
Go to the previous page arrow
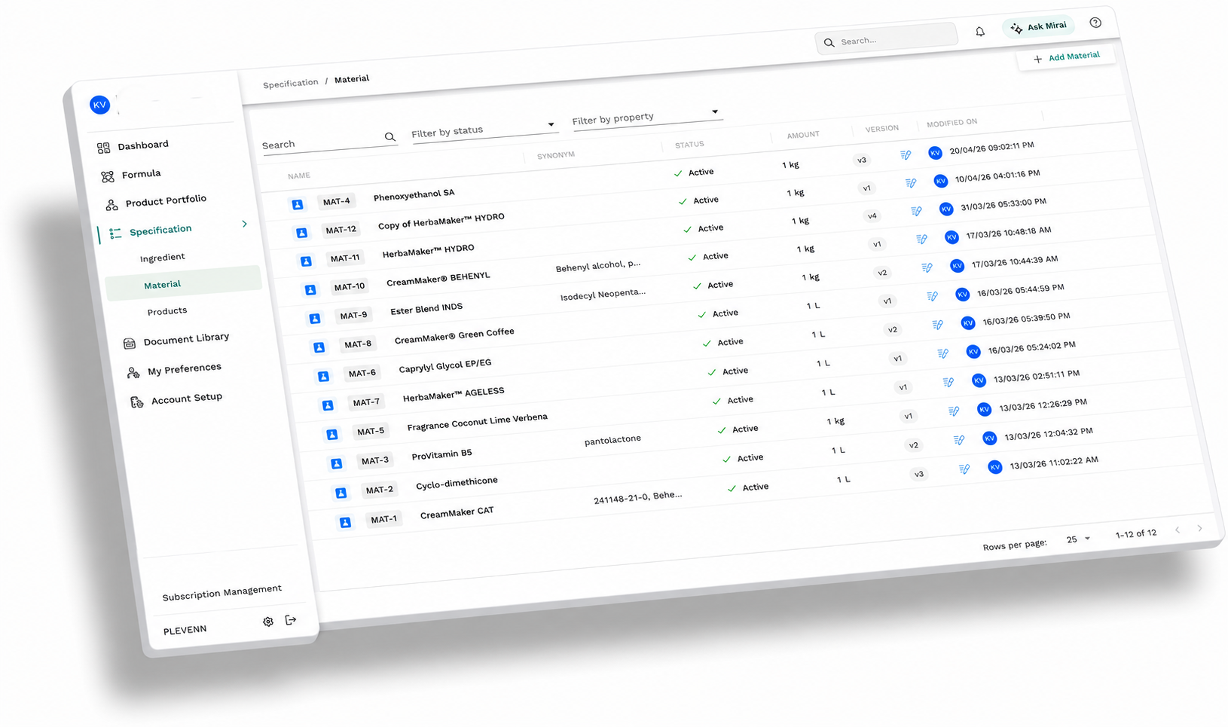point(1178,530)
